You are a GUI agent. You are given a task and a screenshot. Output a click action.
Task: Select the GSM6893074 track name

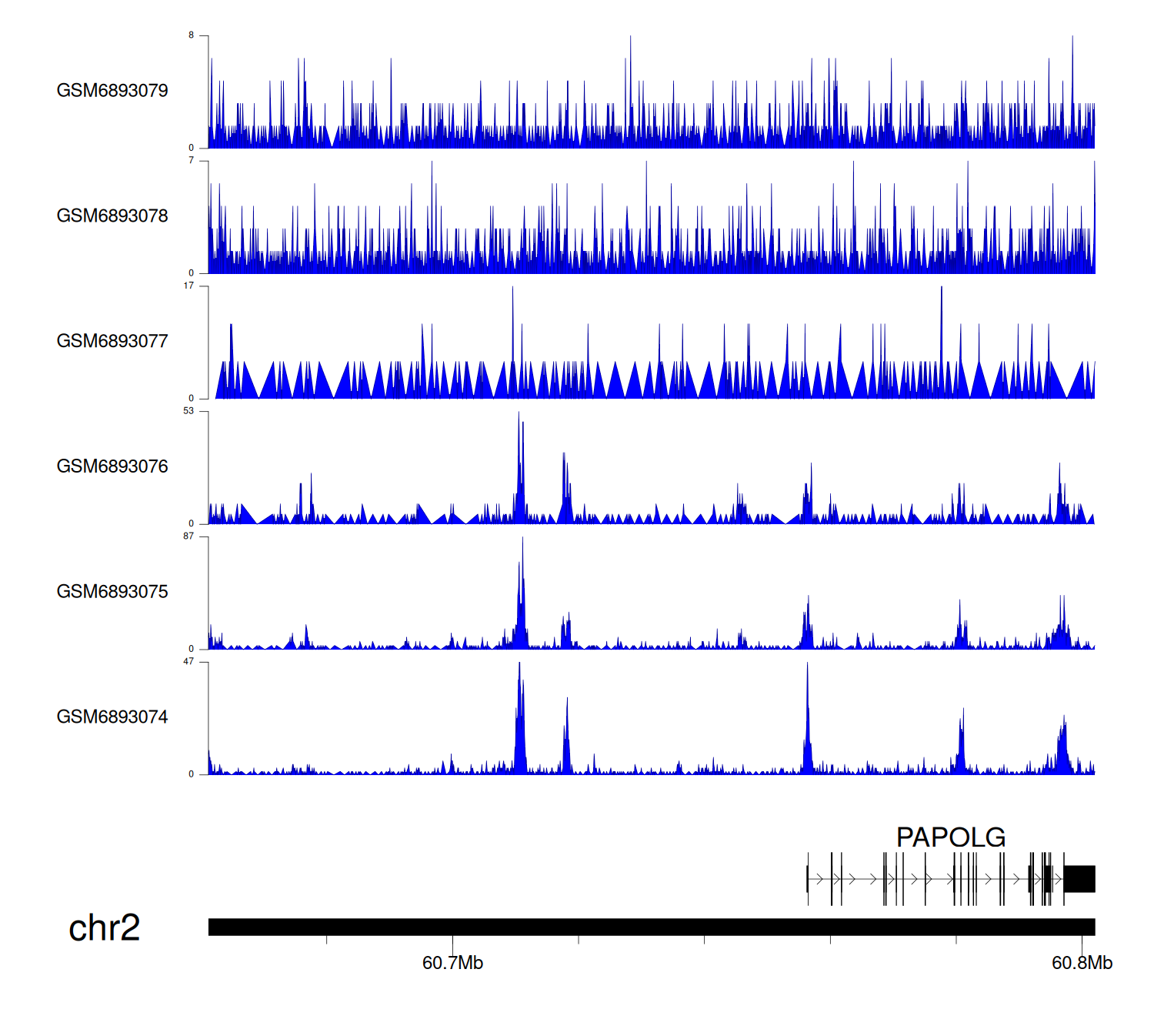(112, 717)
